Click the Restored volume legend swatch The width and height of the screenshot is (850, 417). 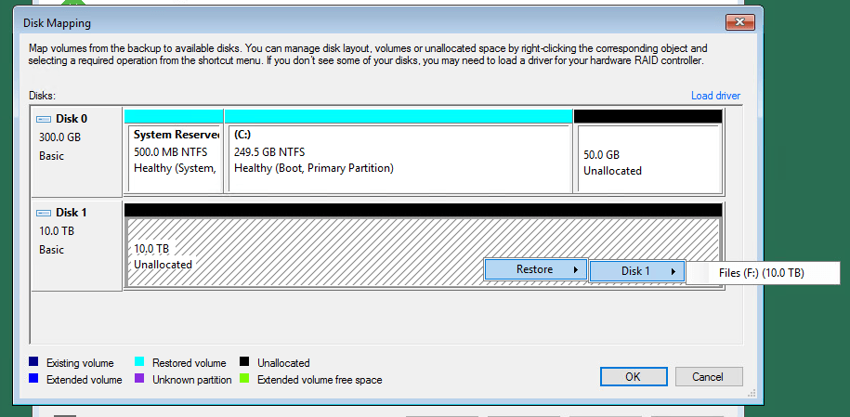coord(139,362)
